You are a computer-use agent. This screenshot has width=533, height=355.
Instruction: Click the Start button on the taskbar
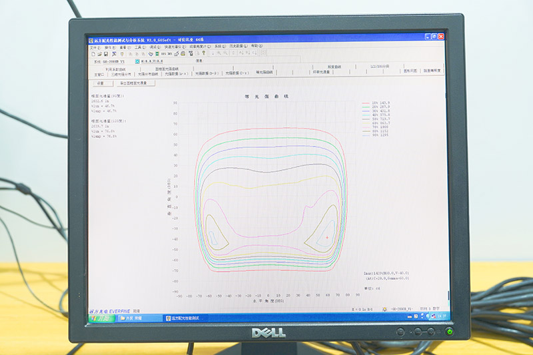coord(100,318)
